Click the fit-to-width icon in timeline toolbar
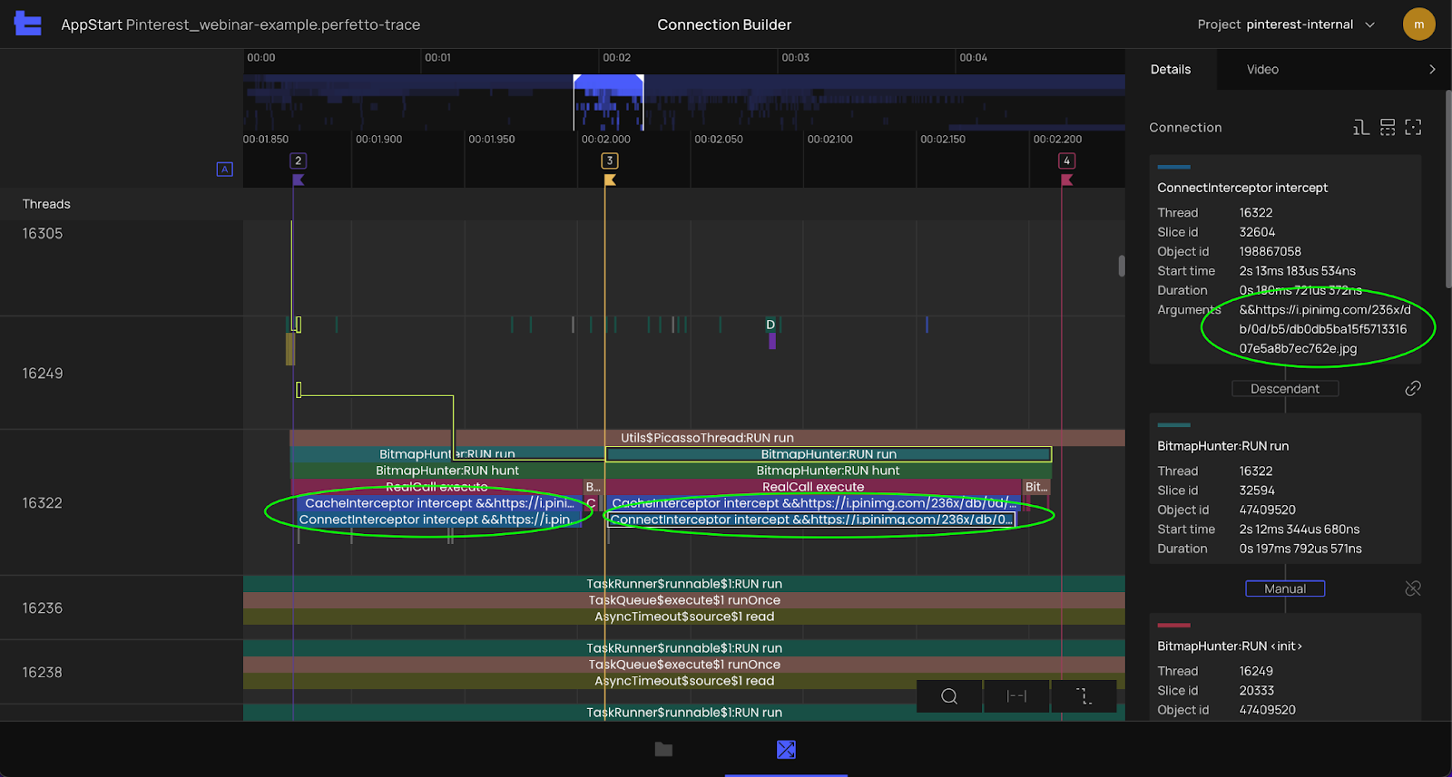Image resolution: width=1452 pixels, height=777 pixels. [1016, 696]
